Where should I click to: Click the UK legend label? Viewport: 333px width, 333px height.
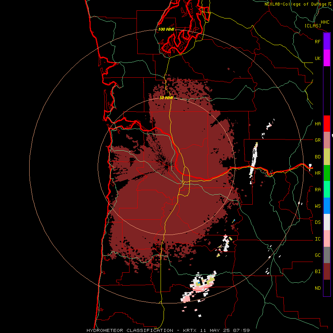[x=318, y=58]
